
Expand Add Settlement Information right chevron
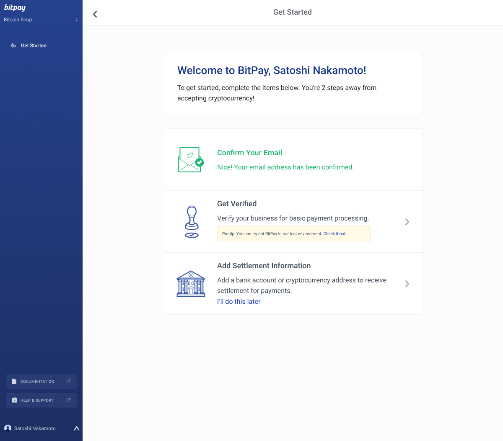click(x=407, y=284)
